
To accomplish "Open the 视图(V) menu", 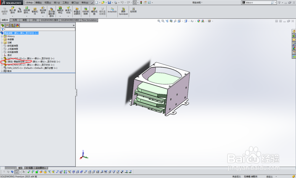I will pyautogui.click(x=48, y=2).
